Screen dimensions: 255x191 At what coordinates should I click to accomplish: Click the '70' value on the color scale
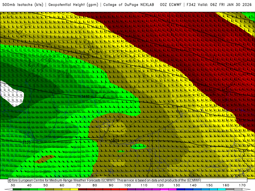coord(78,185)
